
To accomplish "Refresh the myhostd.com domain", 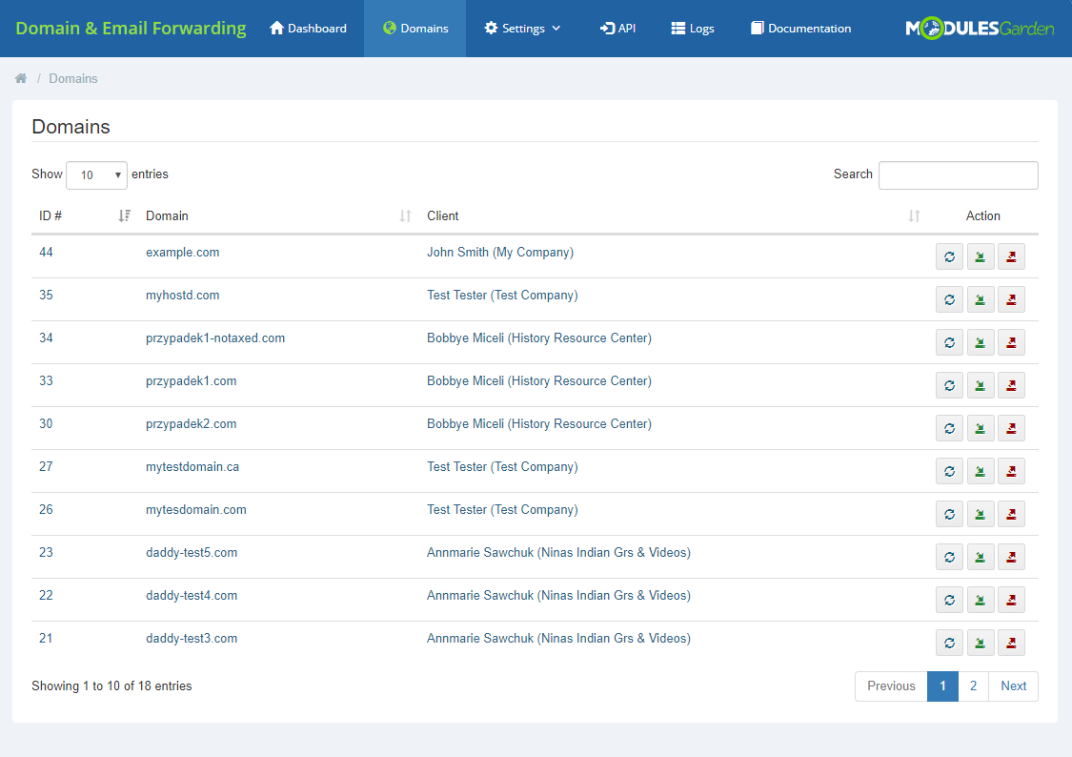I will [949, 299].
